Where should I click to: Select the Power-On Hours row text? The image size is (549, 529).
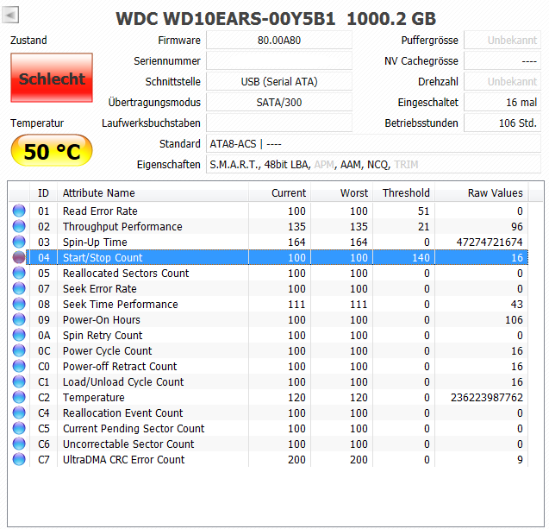(102, 319)
